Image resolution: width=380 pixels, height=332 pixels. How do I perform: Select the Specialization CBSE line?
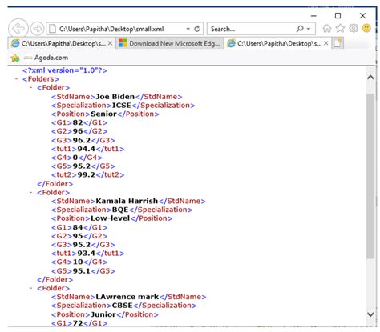(124, 306)
